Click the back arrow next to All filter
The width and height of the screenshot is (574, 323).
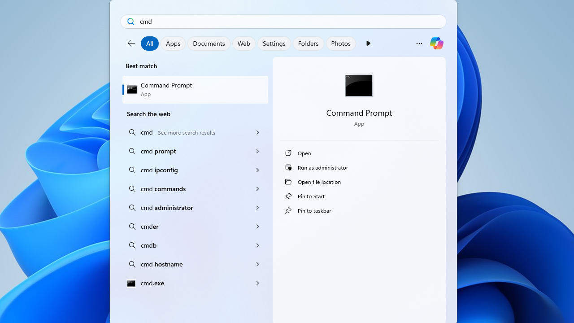[x=131, y=44]
